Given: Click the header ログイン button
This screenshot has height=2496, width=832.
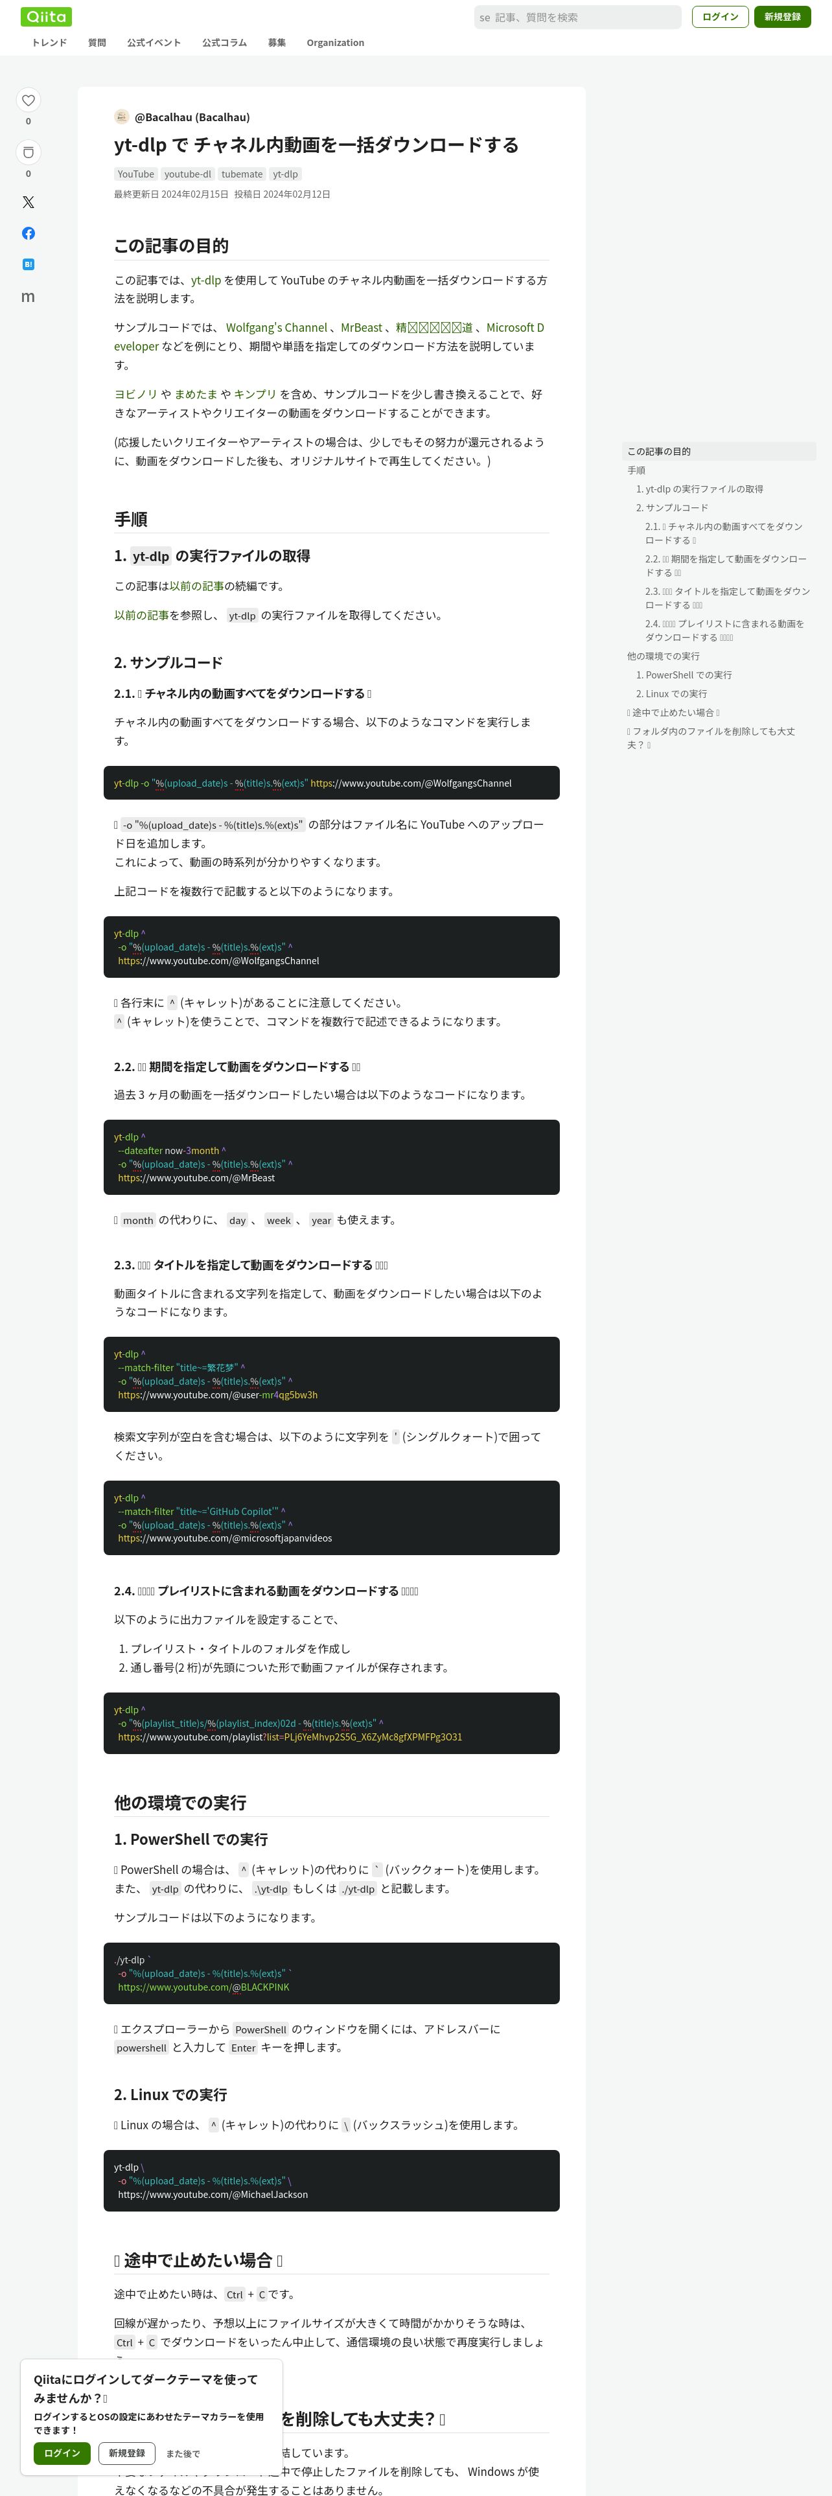Looking at the screenshot, I should [x=720, y=16].
